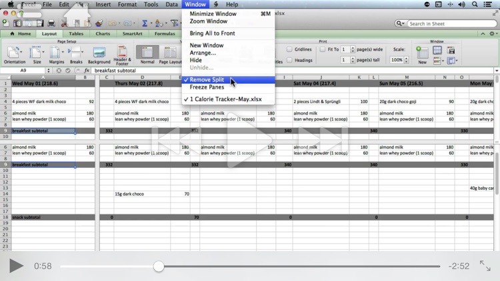Image resolution: width=500 pixels, height=281 pixels.
Task: Open the Breaks dropdown arrow
Action: click(x=82, y=52)
